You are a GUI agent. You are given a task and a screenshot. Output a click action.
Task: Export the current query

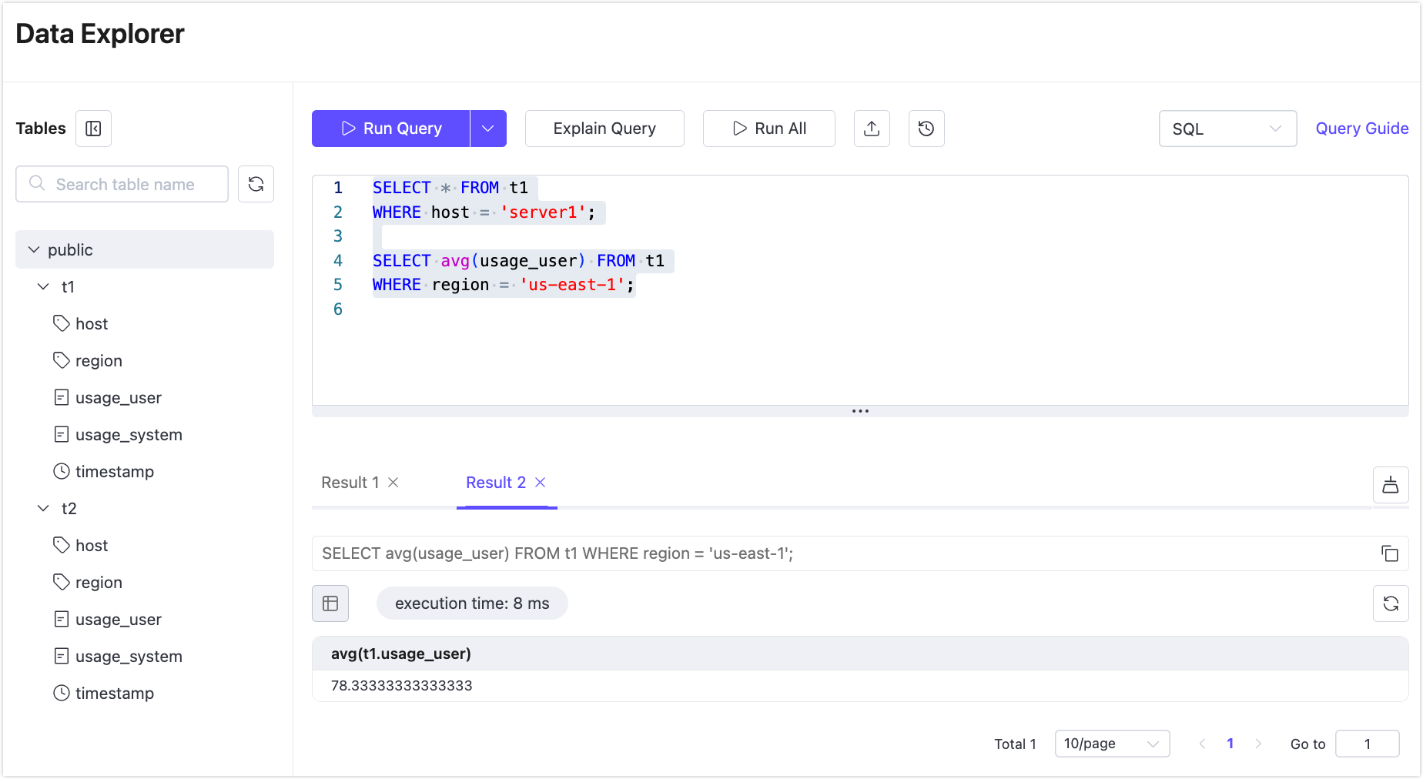coord(872,129)
